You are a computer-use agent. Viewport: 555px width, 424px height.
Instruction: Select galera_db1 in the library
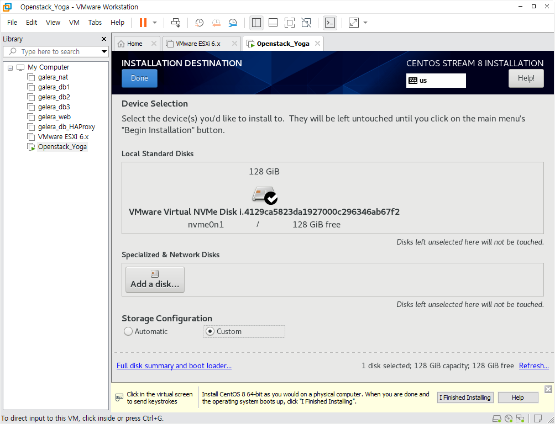pyautogui.click(x=54, y=87)
